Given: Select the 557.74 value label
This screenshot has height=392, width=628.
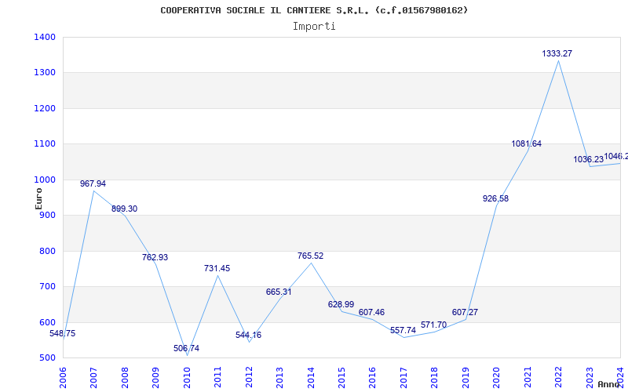Looking at the screenshot, I should (403, 330).
